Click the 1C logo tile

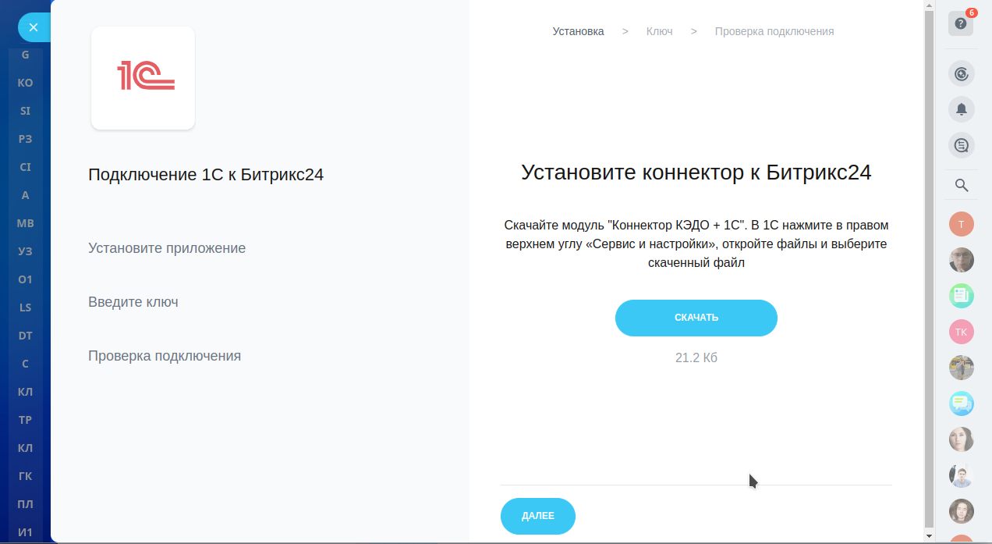pyautogui.click(x=143, y=78)
